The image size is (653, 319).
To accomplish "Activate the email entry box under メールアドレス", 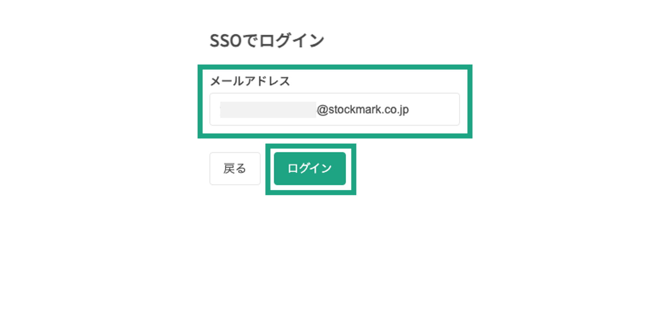I will coord(334,109).
